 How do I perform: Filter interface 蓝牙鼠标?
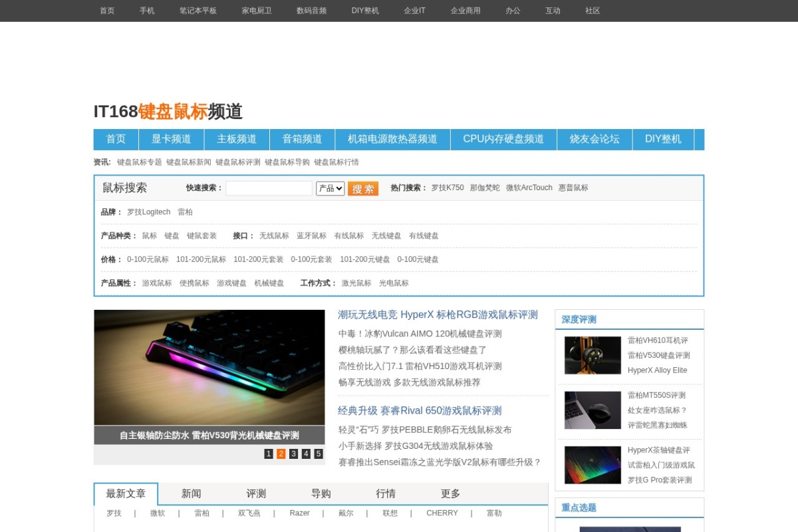(311, 236)
